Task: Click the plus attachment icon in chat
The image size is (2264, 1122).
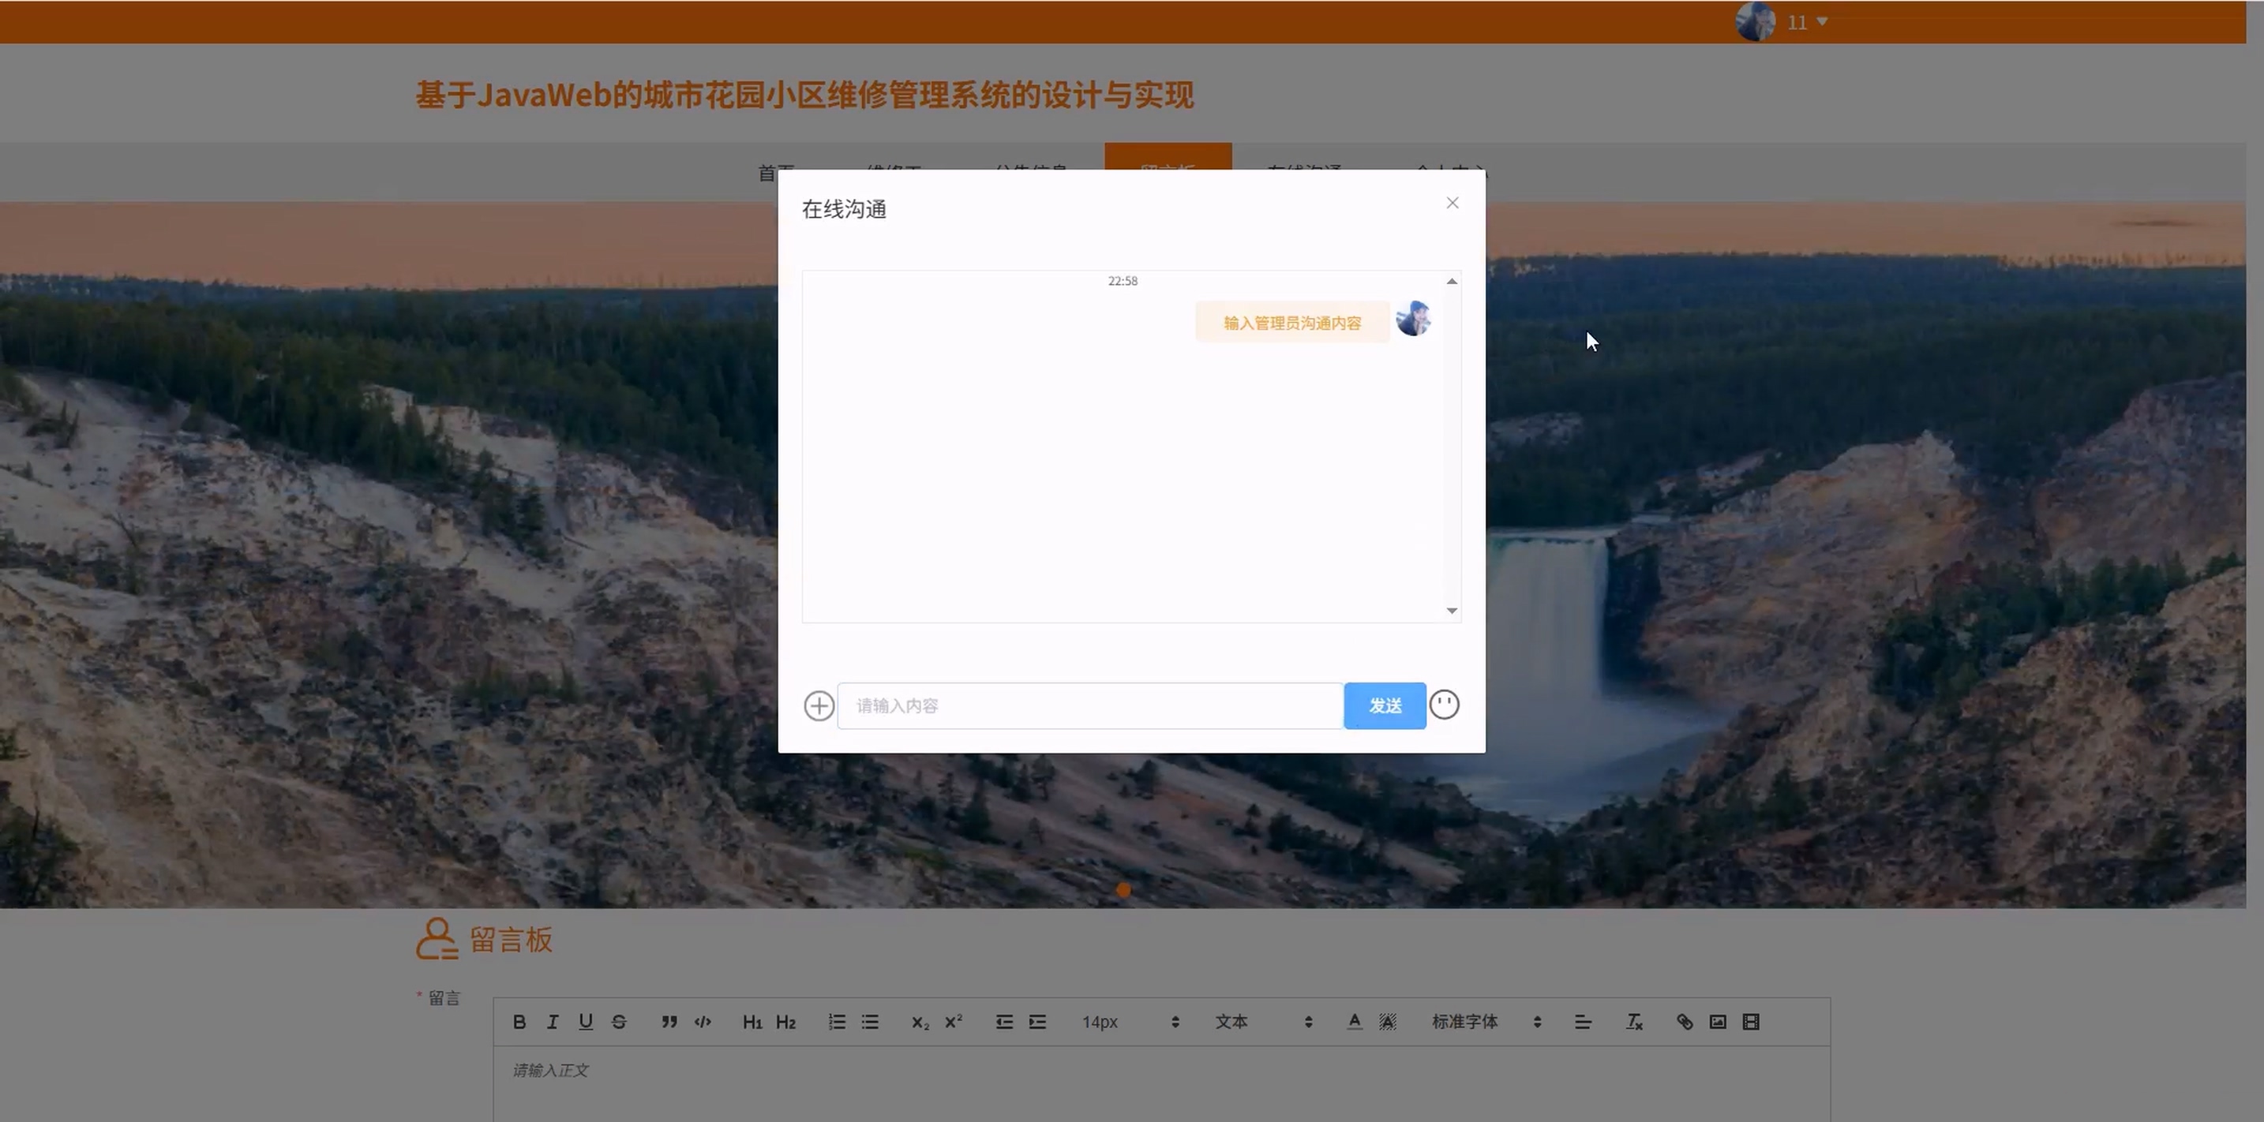Action: pyautogui.click(x=819, y=705)
